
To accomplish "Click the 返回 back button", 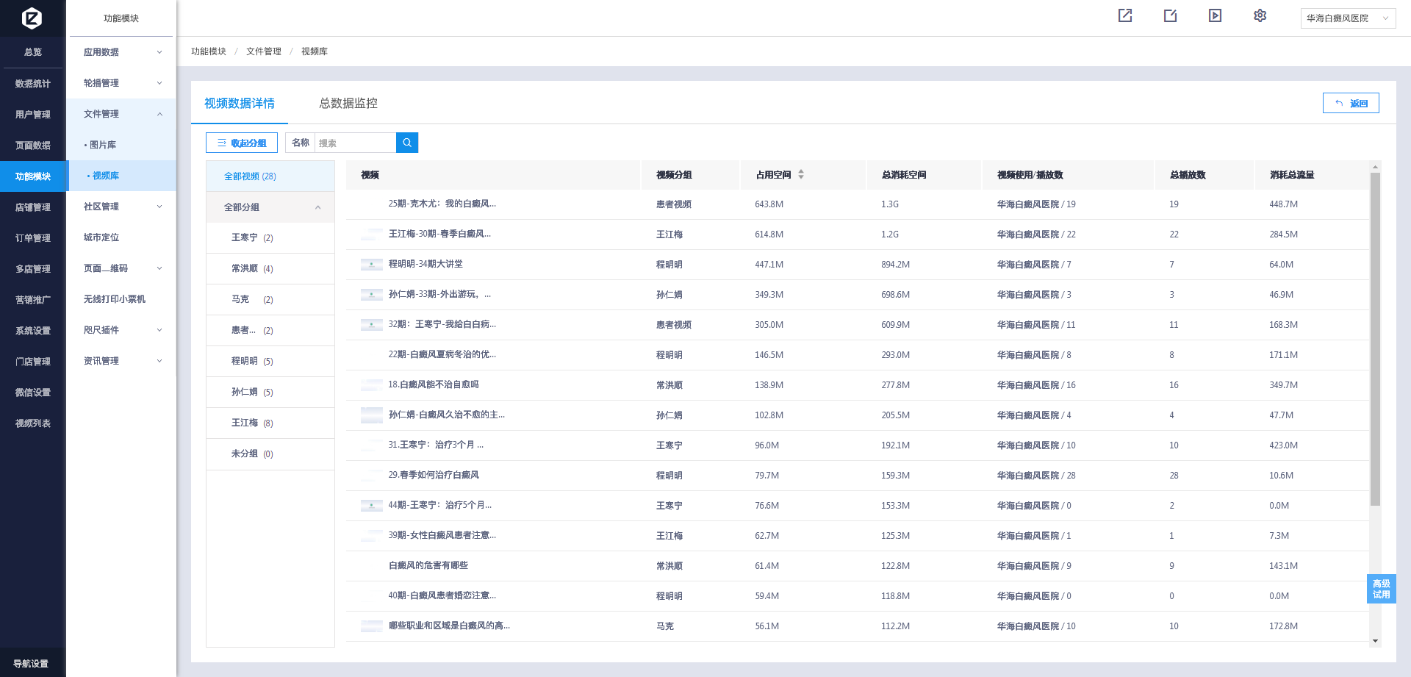I will pyautogui.click(x=1350, y=104).
